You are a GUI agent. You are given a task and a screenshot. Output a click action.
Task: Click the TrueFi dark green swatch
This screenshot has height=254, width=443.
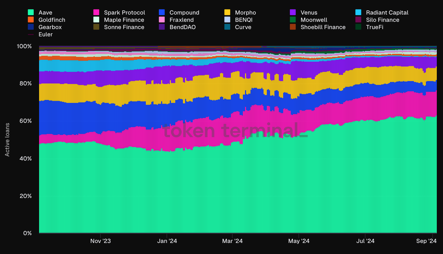pyautogui.click(x=358, y=27)
